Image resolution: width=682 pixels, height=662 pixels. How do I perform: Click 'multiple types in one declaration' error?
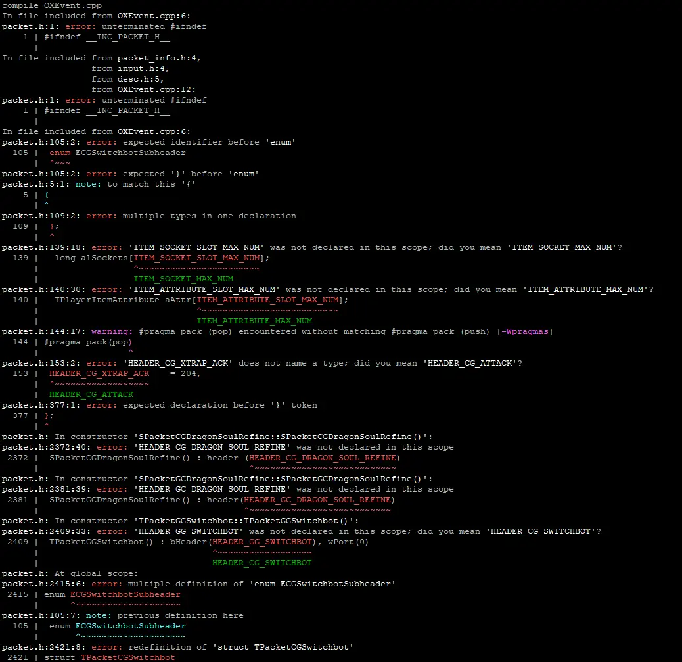(x=209, y=216)
